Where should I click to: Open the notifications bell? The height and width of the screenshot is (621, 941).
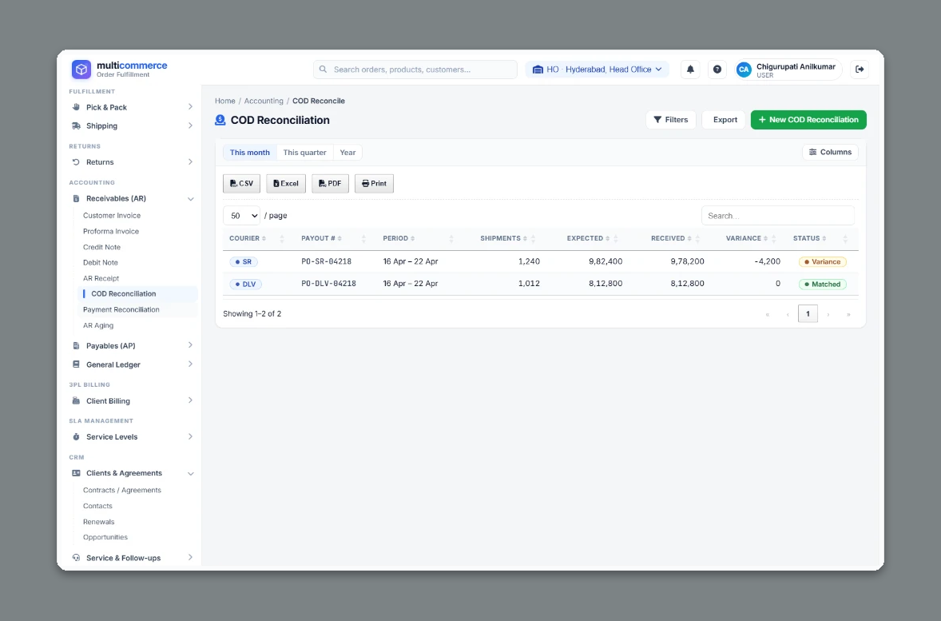tap(690, 70)
